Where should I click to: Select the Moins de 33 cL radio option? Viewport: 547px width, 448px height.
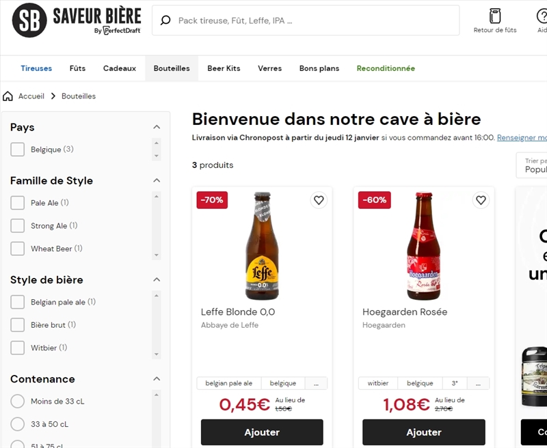click(x=18, y=402)
